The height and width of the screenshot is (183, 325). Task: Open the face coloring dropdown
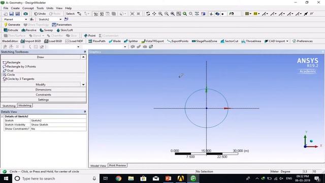click(x=250, y=14)
